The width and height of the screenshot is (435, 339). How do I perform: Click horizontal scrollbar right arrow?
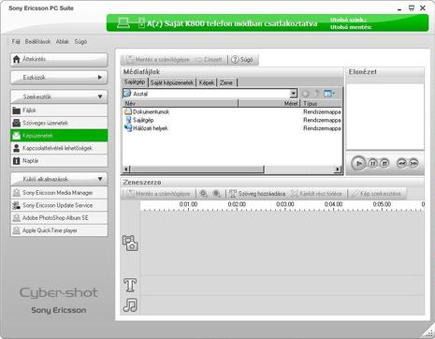[x=338, y=169]
